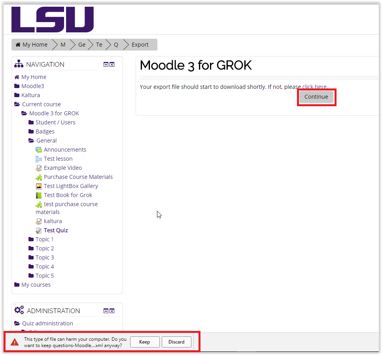Image resolution: width=382 pixels, height=355 pixels.
Task: Open the Announcements link
Action: pyautogui.click(x=65, y=150)
